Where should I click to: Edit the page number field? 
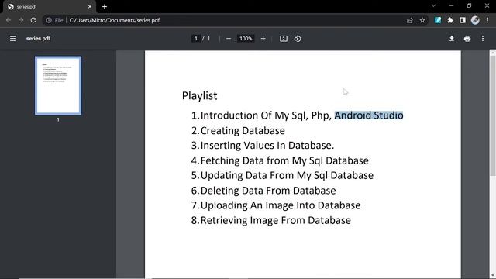point(196,39)
